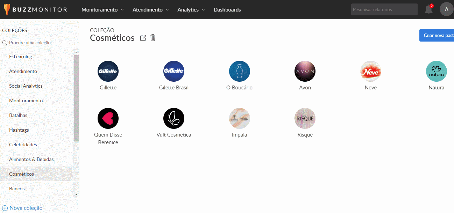The width and height of the screenshot is (454, 213).
Task: Go to the Dashboards menu item
Action: point(227,10)
